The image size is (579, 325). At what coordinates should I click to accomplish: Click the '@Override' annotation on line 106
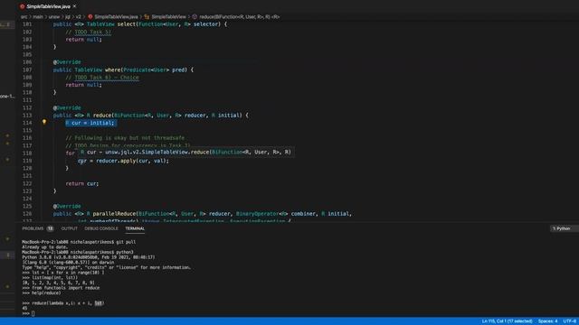point(67,62)
